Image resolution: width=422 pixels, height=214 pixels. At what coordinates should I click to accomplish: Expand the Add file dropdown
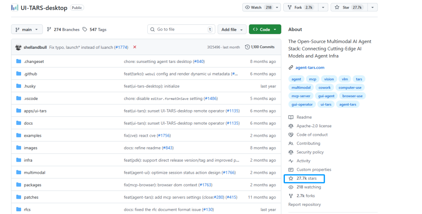(x=232, y=29)
